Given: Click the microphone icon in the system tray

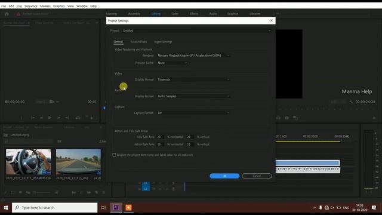Looking at the screenshot, I should tap(321, 208).
